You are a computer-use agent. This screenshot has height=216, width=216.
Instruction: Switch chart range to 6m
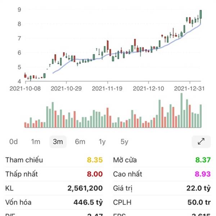[80, 141]
